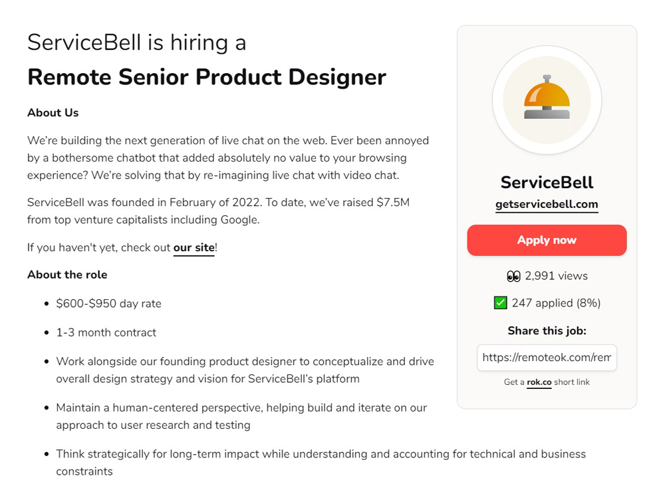This screenshot has width=647, height=494.
Task: Click the share job URL field
Action: tap(547, 358)
